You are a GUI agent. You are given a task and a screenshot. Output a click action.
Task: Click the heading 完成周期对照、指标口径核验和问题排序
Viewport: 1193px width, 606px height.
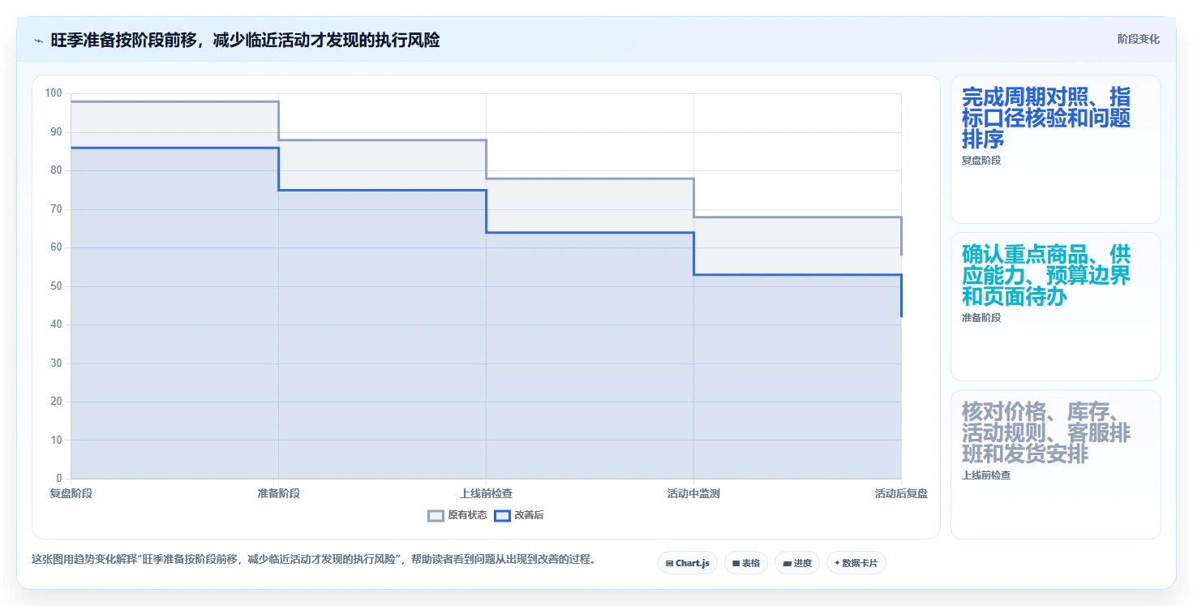(x=1046, y=118)
